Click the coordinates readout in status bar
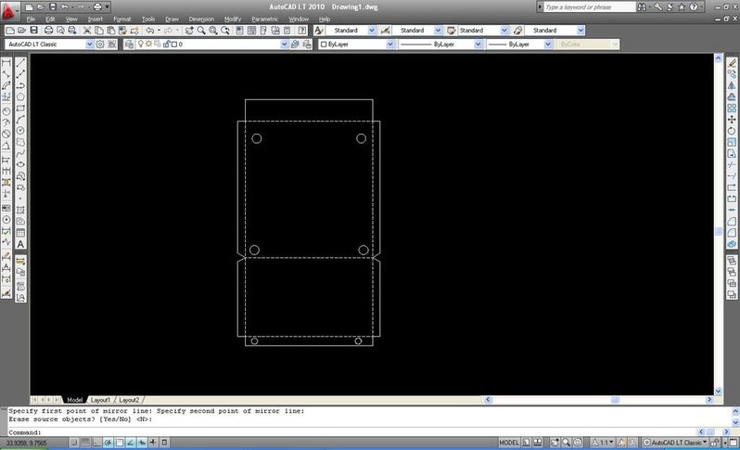Viewport: 740px width, 450px height. point(26,443)
